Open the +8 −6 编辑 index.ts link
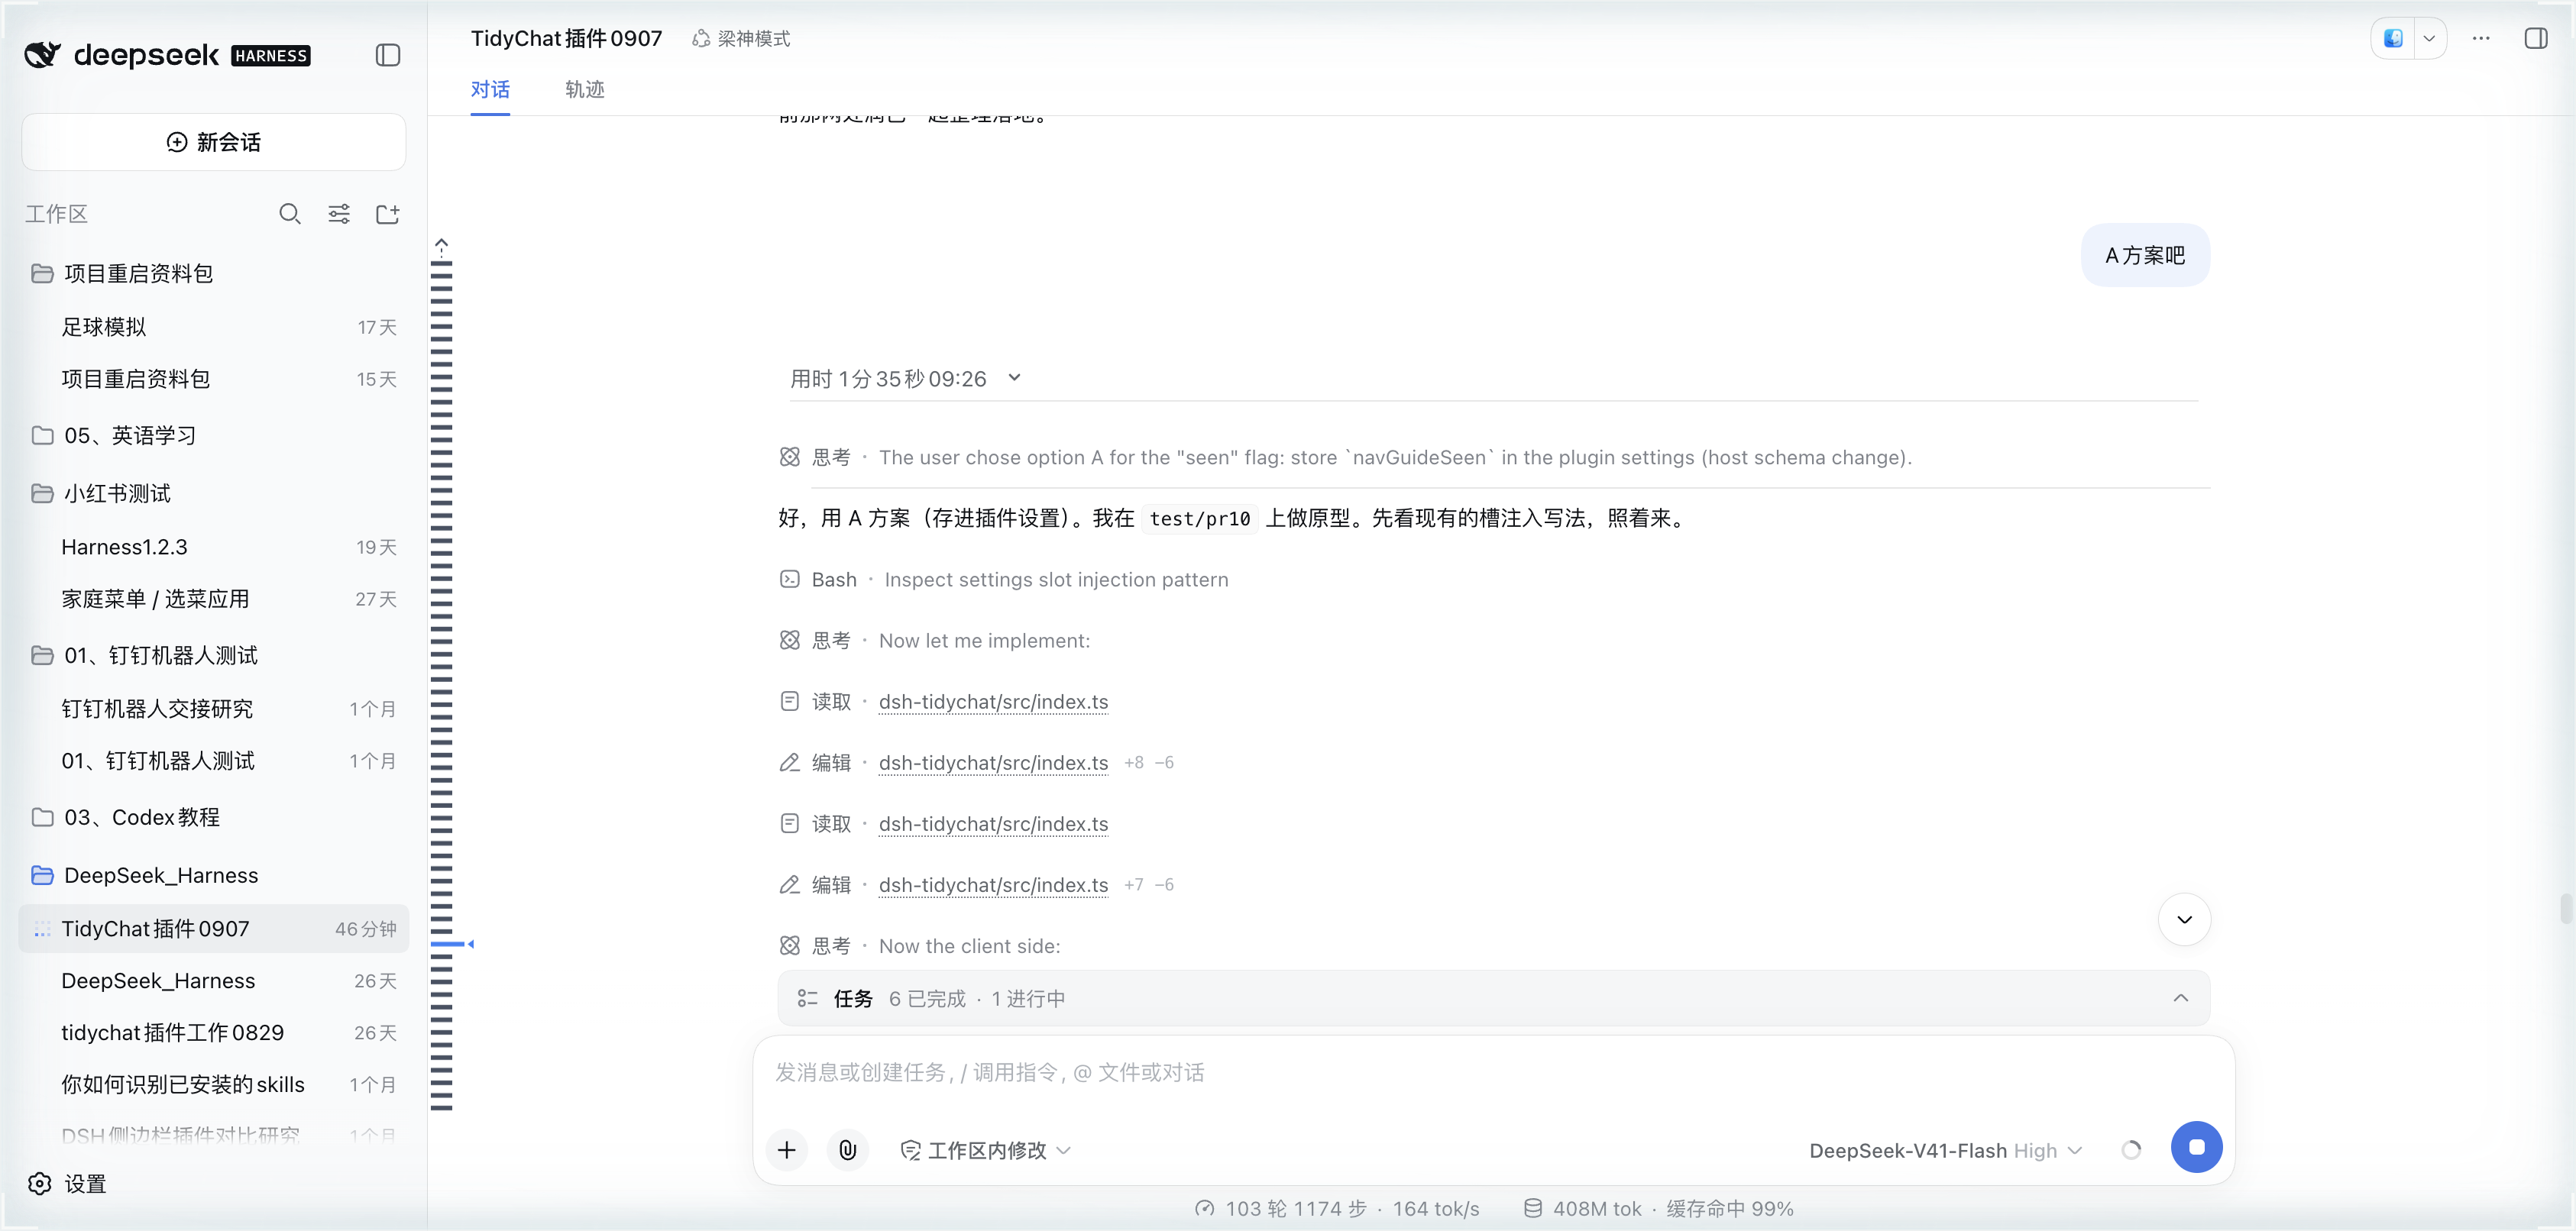The image size is (2576, 1231). point(993,763)
